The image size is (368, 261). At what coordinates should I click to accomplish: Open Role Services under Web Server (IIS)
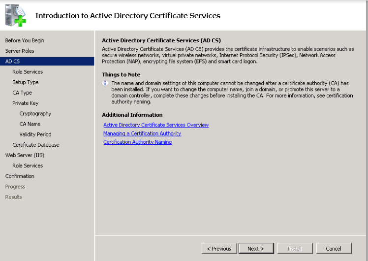(x=28, y=165)
